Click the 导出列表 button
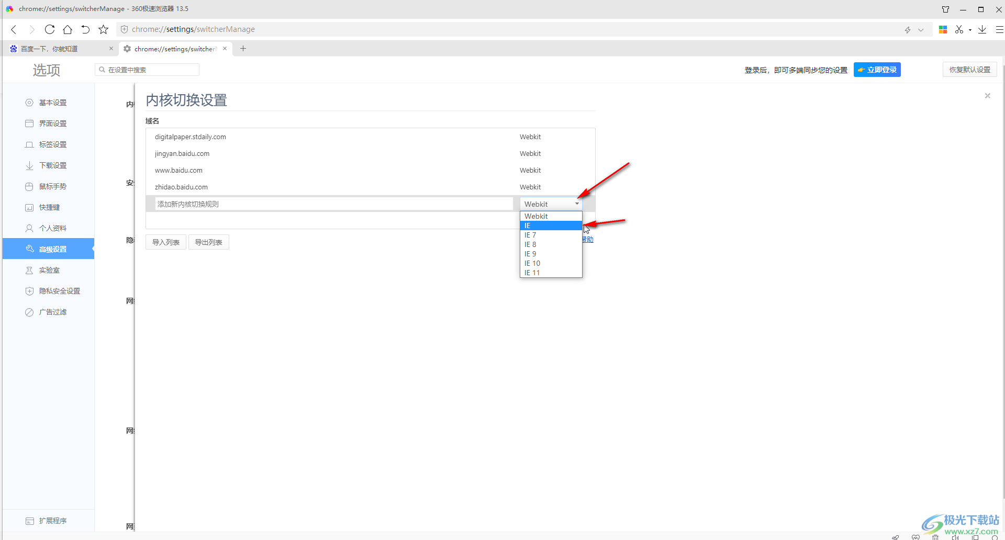Viewport: 1005px width, 540px height. pyautogui.click(x=209, y=242)
